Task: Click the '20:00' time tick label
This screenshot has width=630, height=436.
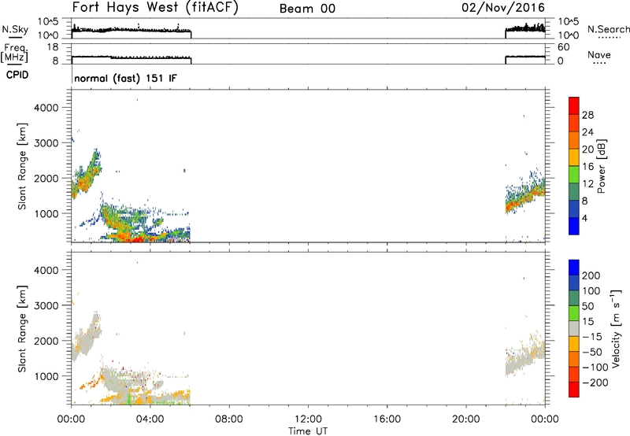Action: coord(465,419)
